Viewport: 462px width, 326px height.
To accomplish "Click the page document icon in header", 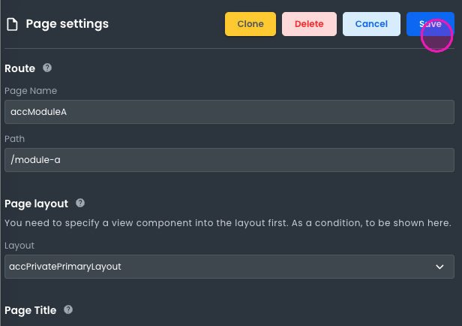I will 11,24.
